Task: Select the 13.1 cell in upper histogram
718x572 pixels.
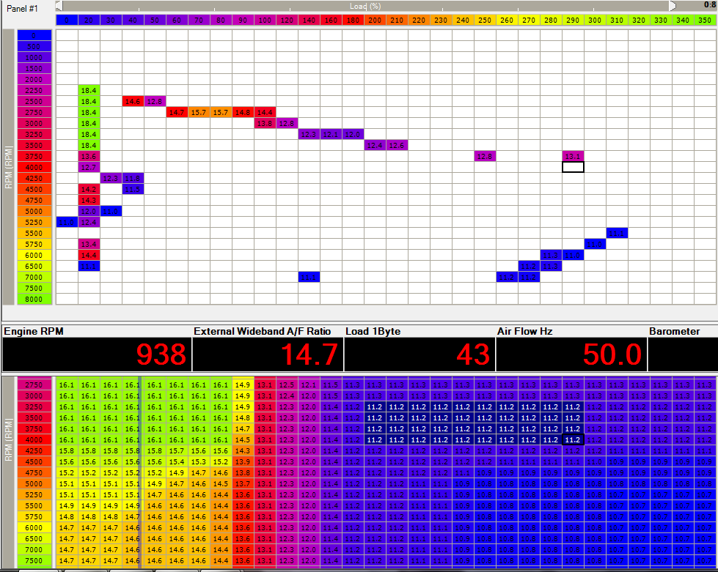Action: 573,156
